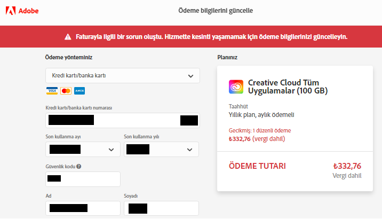382x219 pixels.
Task: Click the Creative Cloud app icon
Action: (x=236, y=87)
